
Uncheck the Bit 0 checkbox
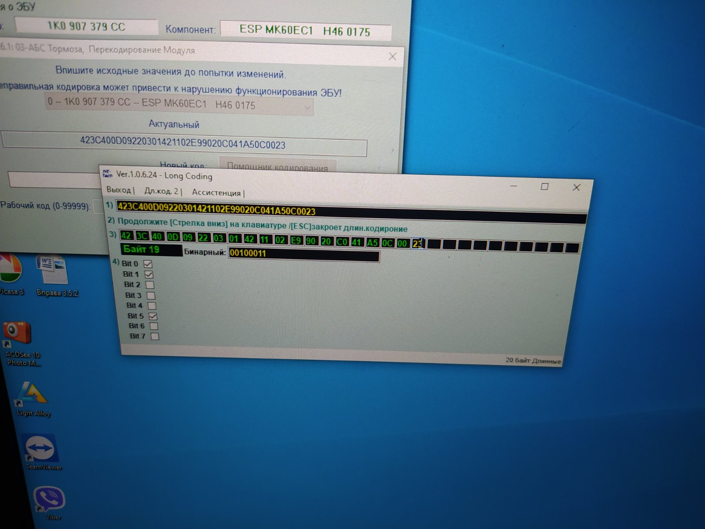tap(148, 264)
